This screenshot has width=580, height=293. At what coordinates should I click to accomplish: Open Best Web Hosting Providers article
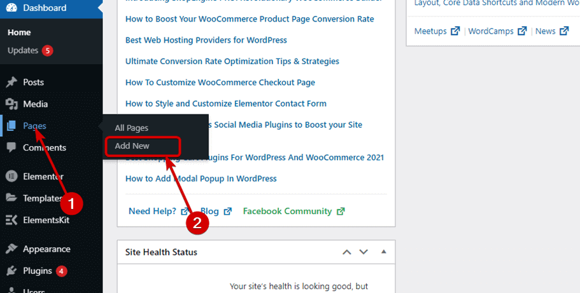[x=206, y=40]
